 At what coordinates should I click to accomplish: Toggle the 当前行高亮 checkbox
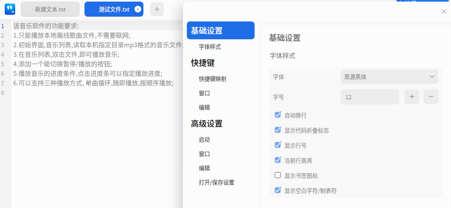coord(278,160)
